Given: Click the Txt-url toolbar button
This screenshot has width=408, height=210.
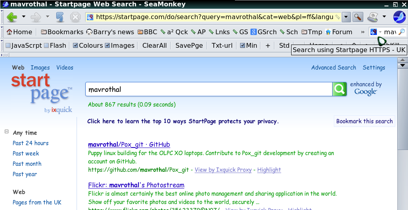Looking at the screenshot, I should click(222, 45).
